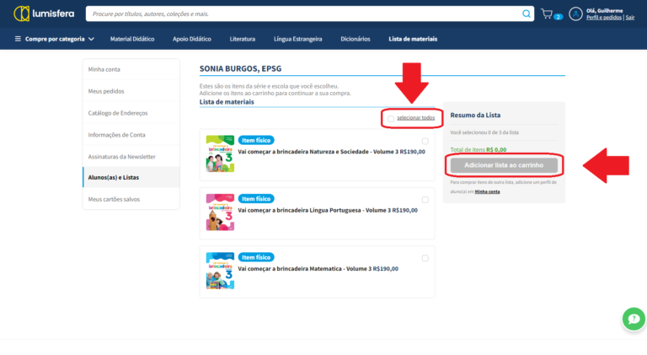
Task: Click Natureza e Sociedade book cover
Action: [x=220, y=153]
